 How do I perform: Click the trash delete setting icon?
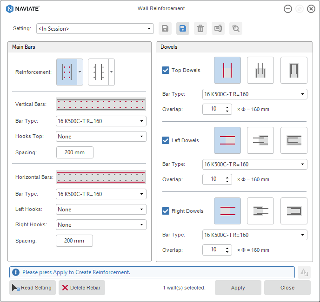coord(200,28)
